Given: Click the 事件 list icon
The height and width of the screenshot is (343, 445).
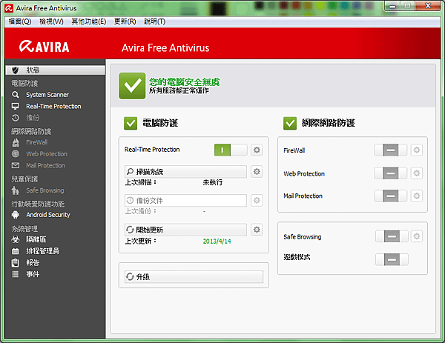Looking at the screenshot, I should (x=16, y=274).
